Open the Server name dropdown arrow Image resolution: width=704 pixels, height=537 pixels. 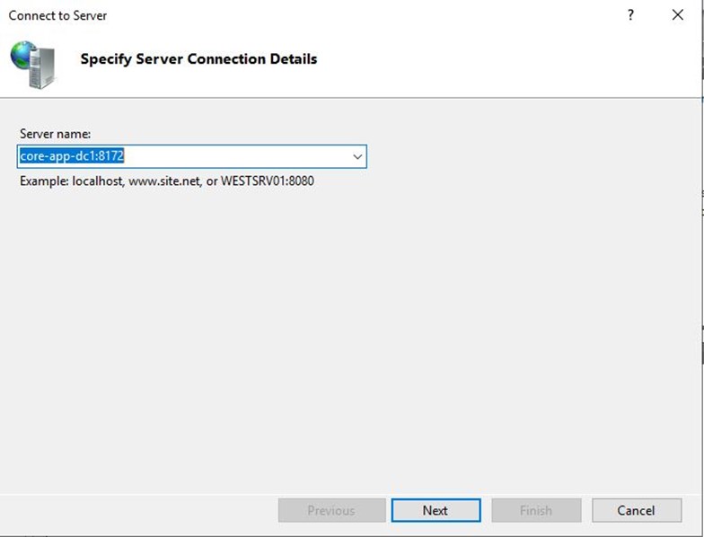coord(357,156)
